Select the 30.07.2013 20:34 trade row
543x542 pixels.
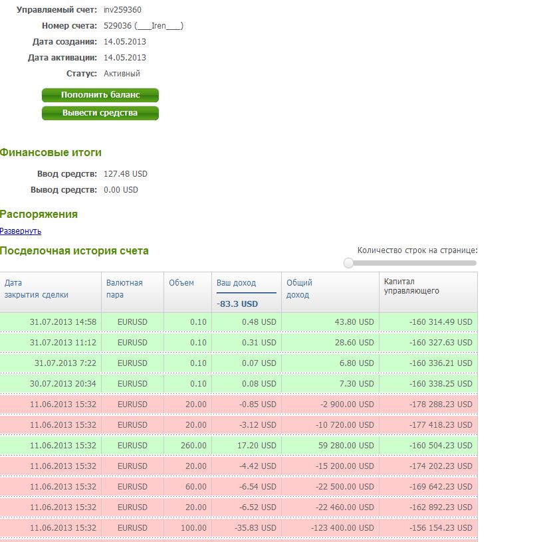tap(63, 384)
